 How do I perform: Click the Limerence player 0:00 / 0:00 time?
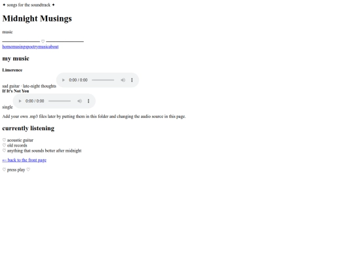[78, 80]
